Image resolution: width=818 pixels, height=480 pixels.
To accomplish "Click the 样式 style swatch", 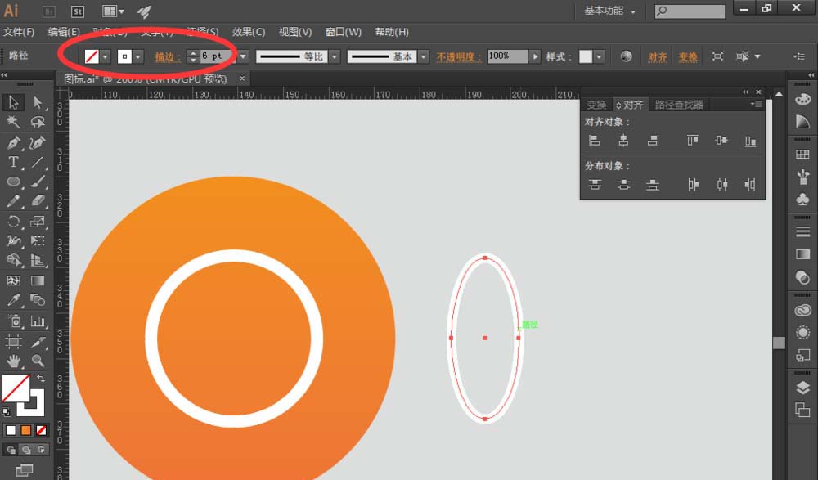I will (x=586, y=56).
